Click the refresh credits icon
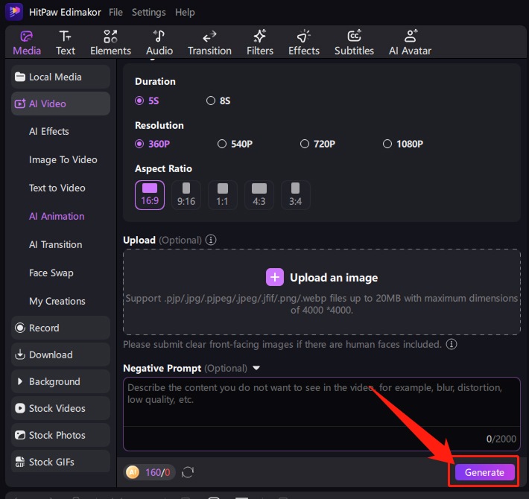The image size is (529, 499). point(189,472)
